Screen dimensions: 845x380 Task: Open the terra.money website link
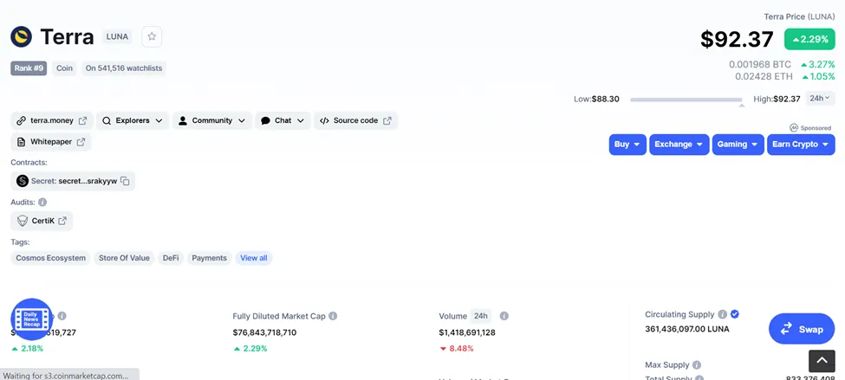[52, 120]
